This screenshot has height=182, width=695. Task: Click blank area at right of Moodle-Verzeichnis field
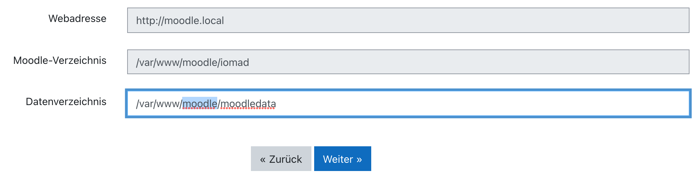pos(516,62)
